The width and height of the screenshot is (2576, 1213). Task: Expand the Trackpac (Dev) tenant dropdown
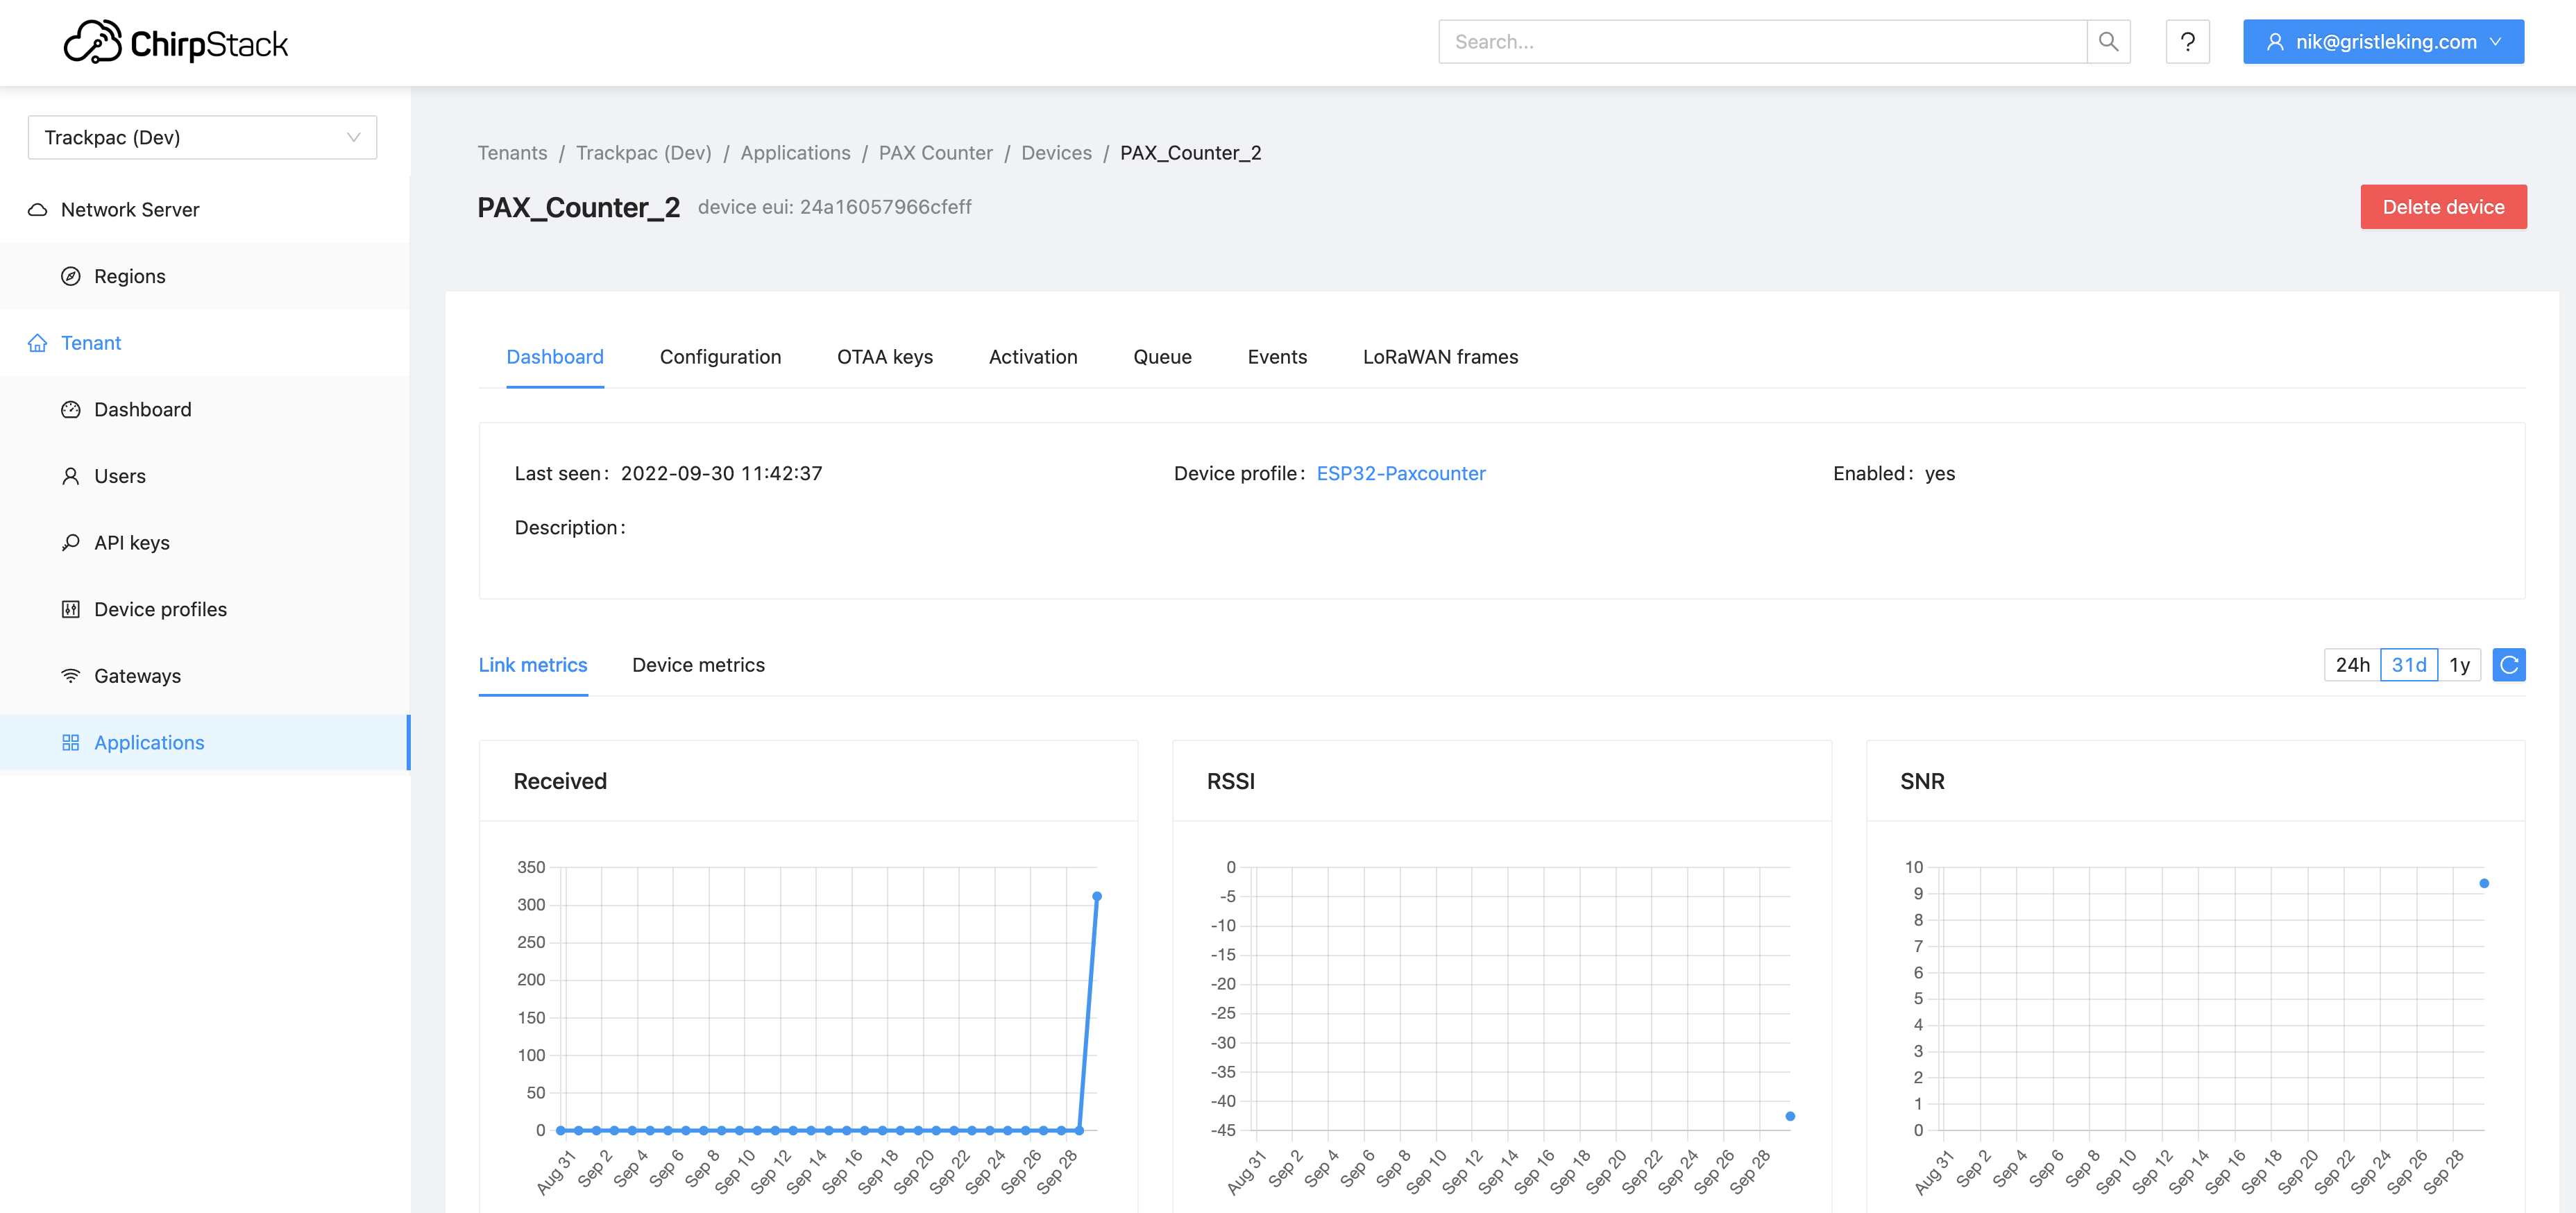pos(202,138)
